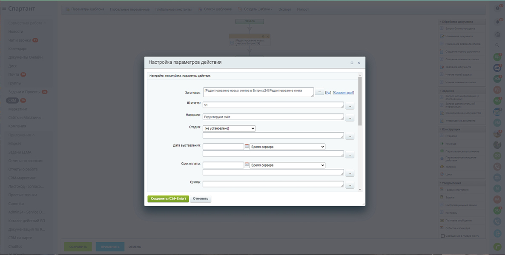Image resolution: width=505 pixels, height=255 pixels.
Task: Click the ellipsis button beside Сумма field
Action: tap(350, 186)
